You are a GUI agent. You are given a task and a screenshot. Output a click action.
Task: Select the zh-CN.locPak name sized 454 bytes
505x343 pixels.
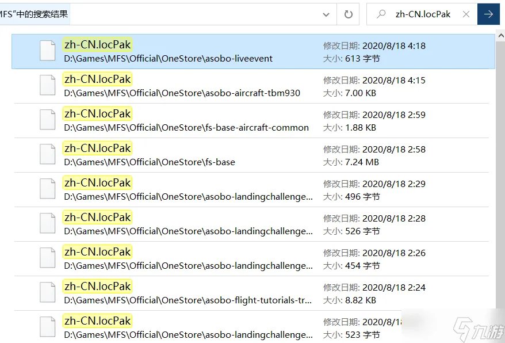pyautogui.click(x=97, y=252)
